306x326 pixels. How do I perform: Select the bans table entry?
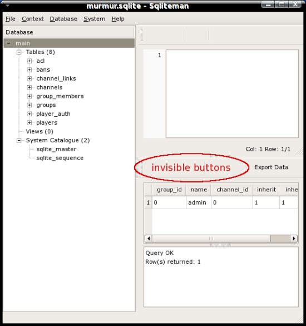(43, 70)
